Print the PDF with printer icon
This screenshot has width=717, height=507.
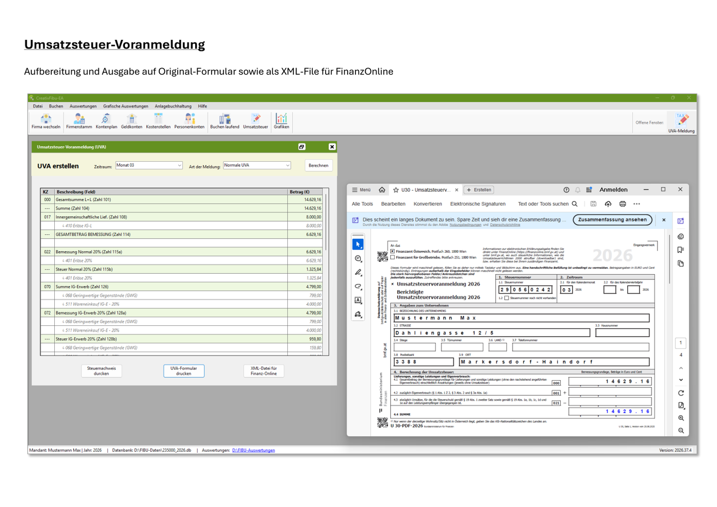point(623,204)
